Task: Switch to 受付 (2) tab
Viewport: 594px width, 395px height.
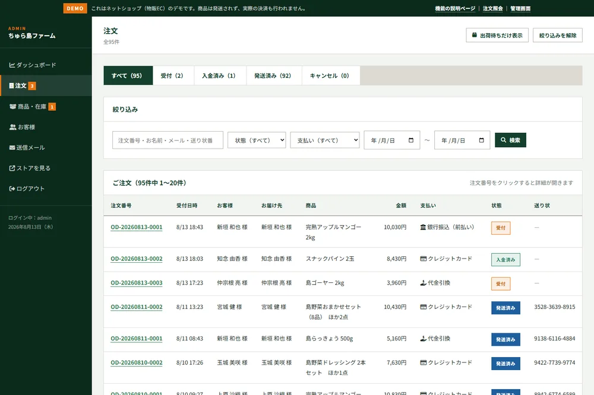Action: [173, 75]
